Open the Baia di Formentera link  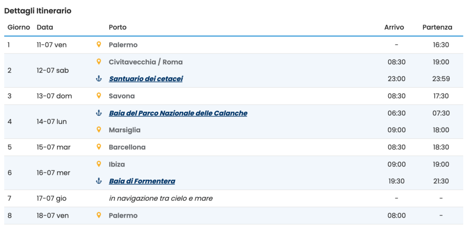coord(142,181)
